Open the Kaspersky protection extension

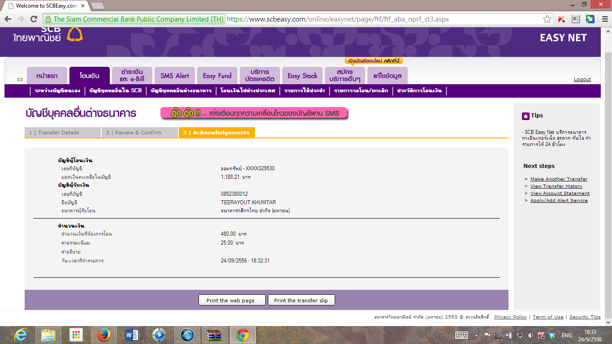pyautogui.click(x=562, y=19)
